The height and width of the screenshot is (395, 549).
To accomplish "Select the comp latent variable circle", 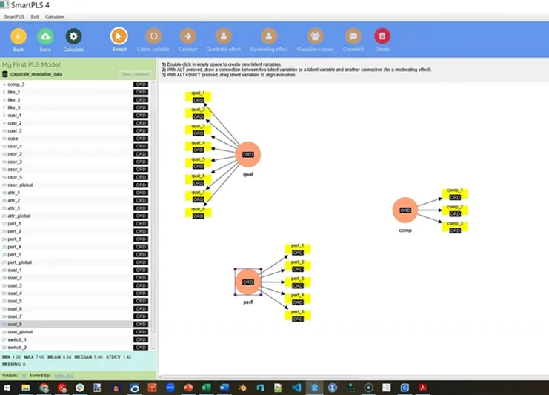I will [405, 210].
